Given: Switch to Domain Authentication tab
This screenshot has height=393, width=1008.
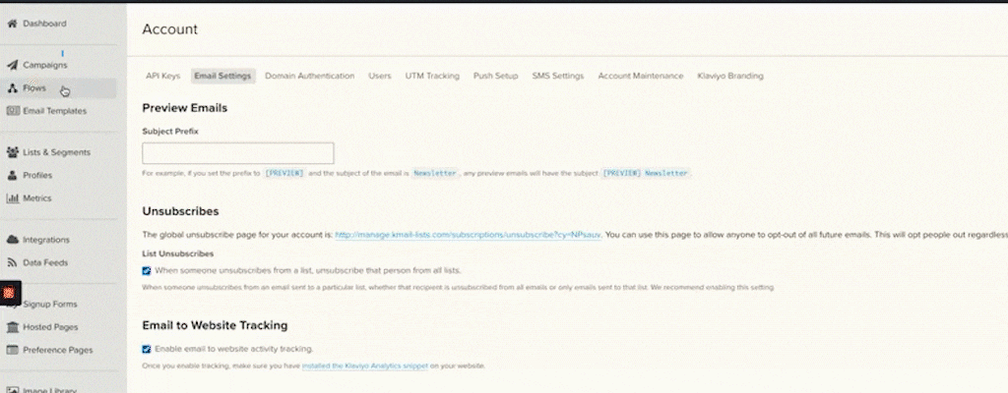Looking at the screenshot, I should pyautogui.click(x=310, y=76).
